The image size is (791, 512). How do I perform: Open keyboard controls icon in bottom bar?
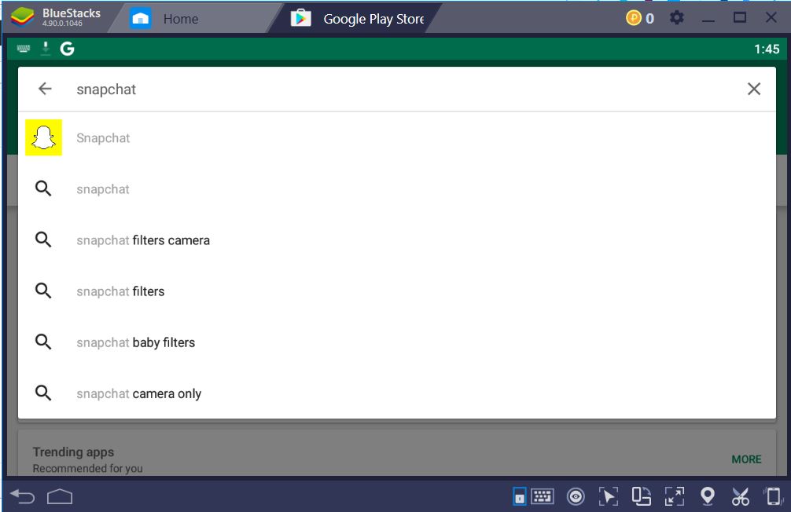[543, 496]
